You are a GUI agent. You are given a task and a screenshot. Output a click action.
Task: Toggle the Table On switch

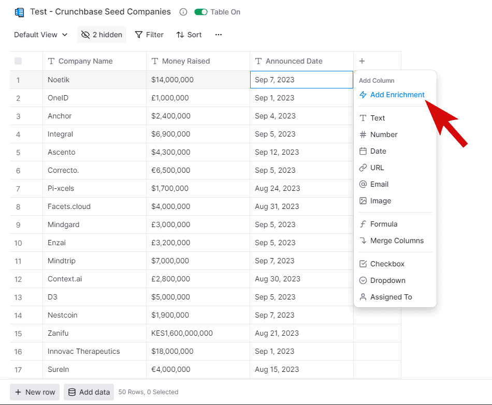coord(201,12)
